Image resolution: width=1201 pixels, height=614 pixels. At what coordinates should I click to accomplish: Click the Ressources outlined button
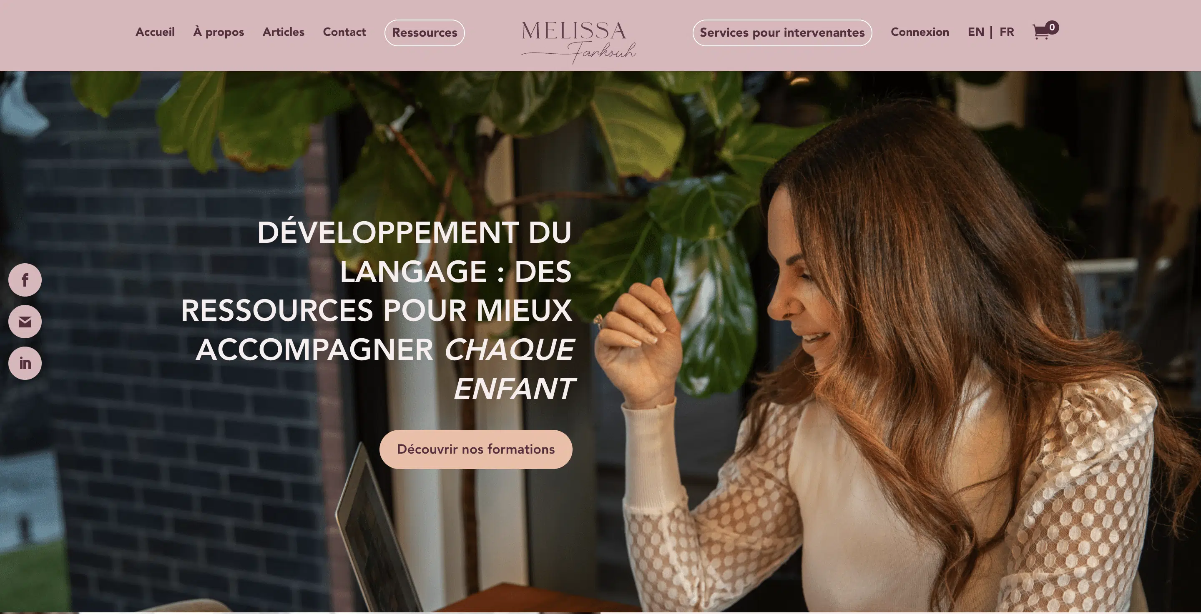(x=424, y=32)
